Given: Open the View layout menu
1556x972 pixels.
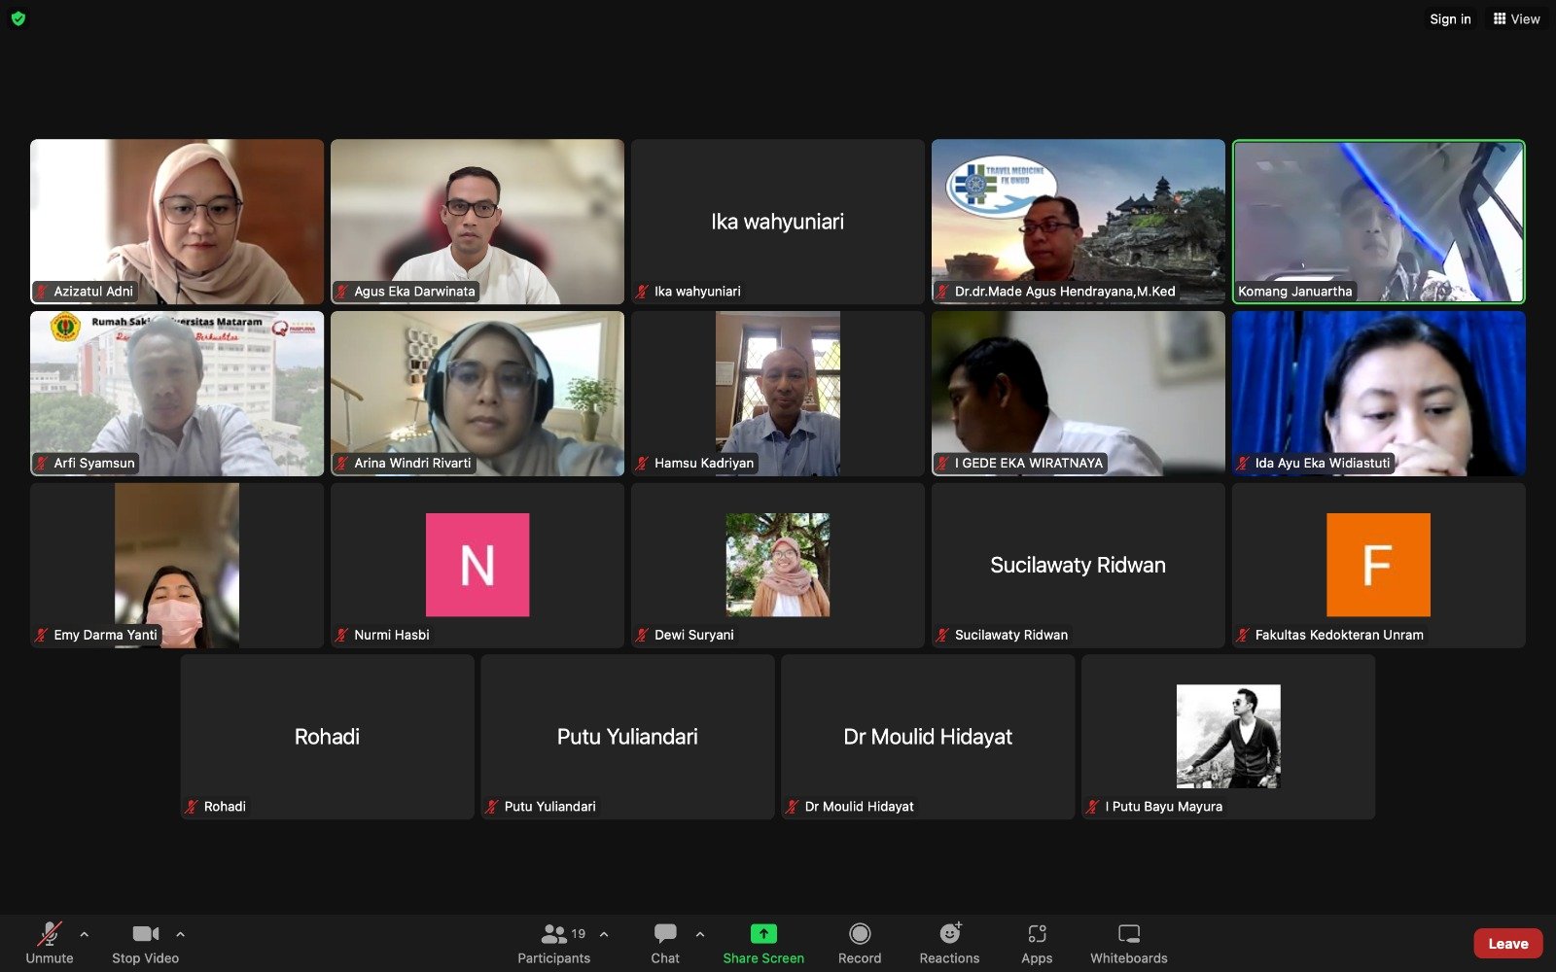Looking at the screenshot, I should [1516, 18].
